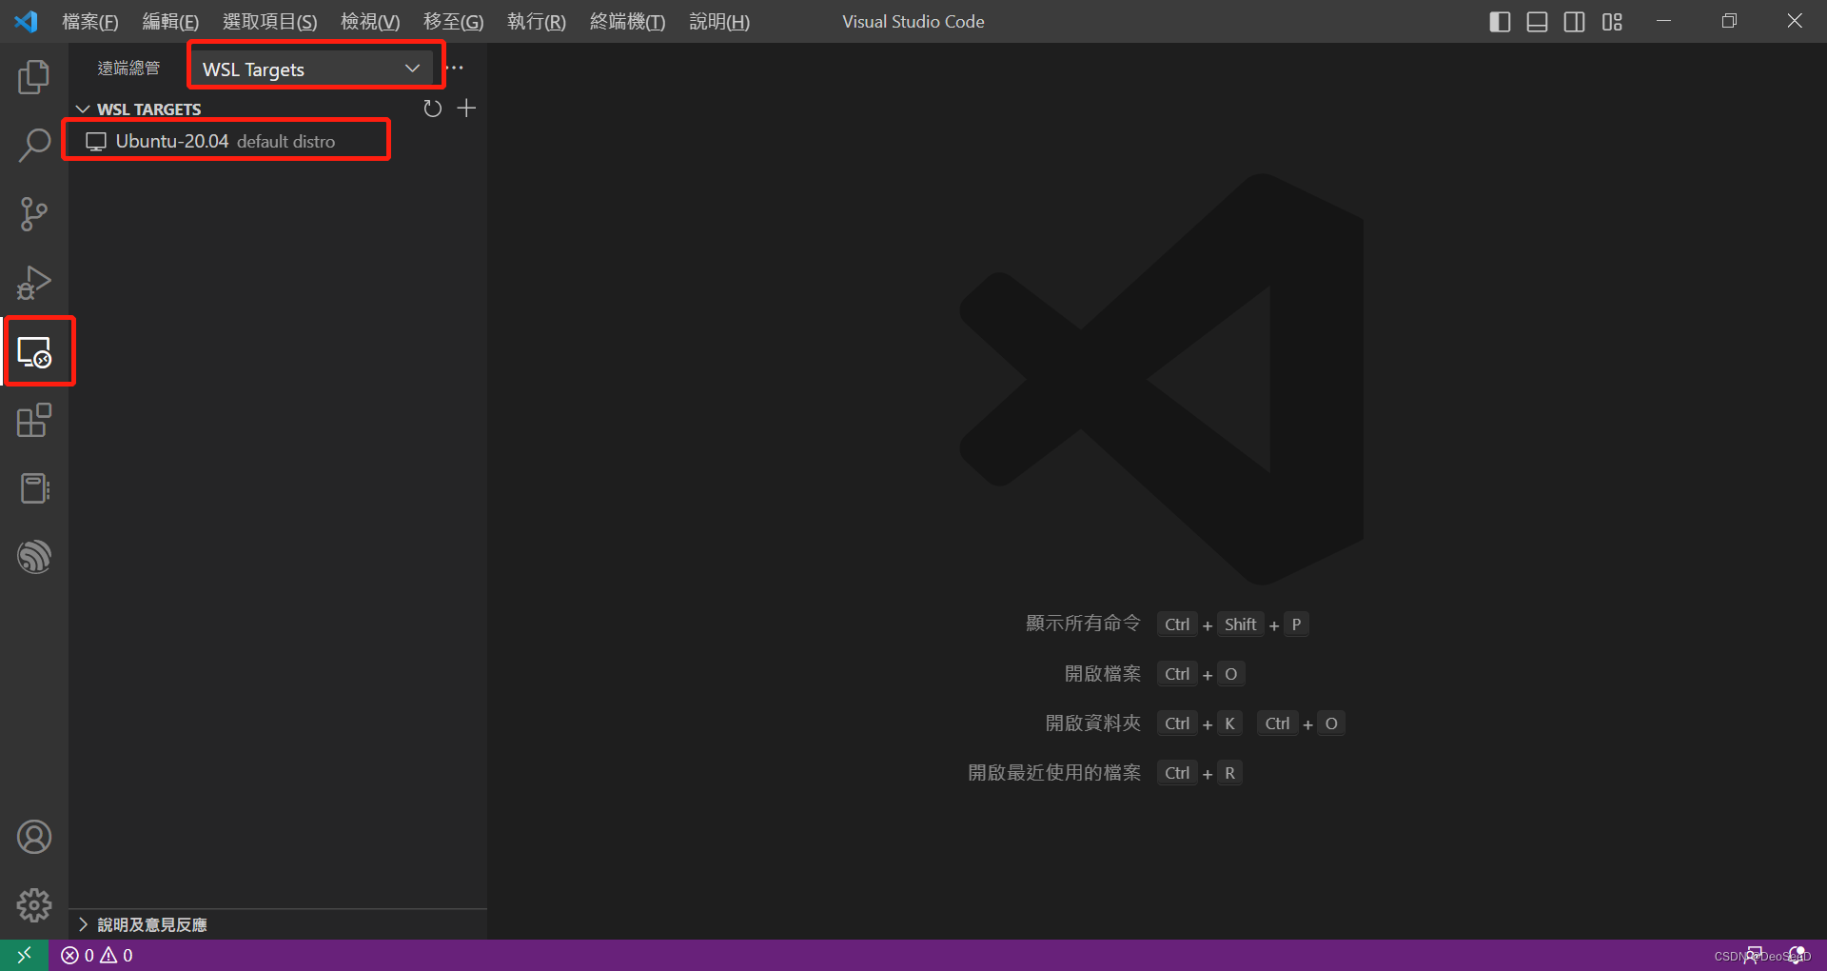Click the 遠端總管 panel title
The width and height of the screenshot is (1827, 971).
coord(128,69)
